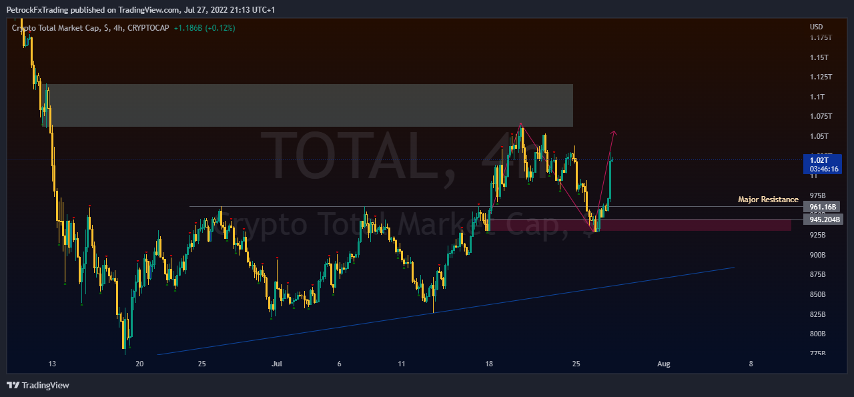Click the 875B price axis label
Viewport: 854px width, 397px height.
[817, 274]
